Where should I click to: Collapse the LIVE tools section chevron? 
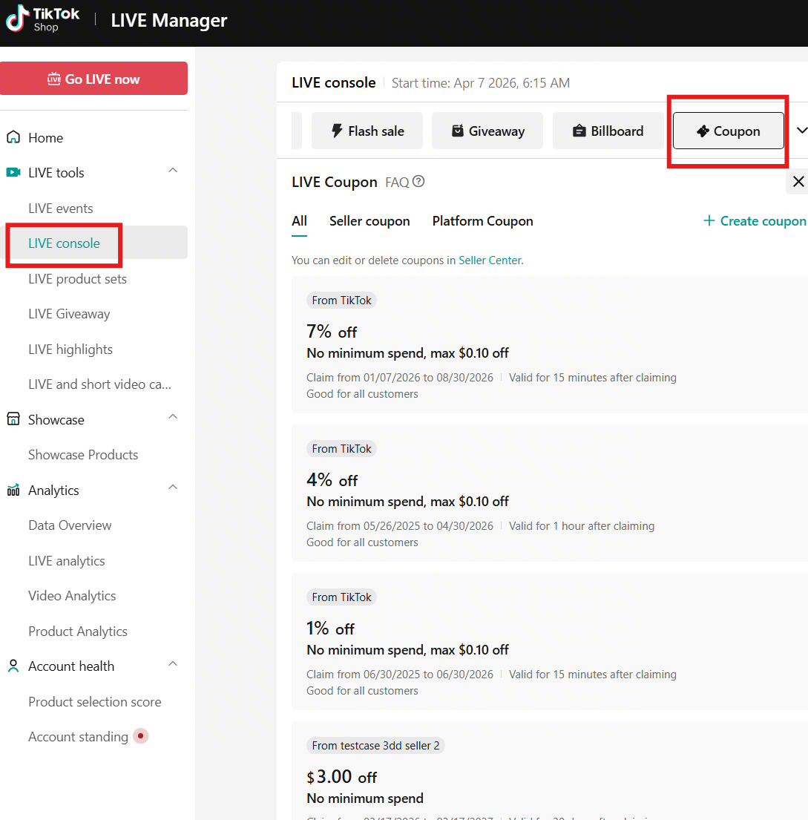pyautogui.click(x=173, y=171)
